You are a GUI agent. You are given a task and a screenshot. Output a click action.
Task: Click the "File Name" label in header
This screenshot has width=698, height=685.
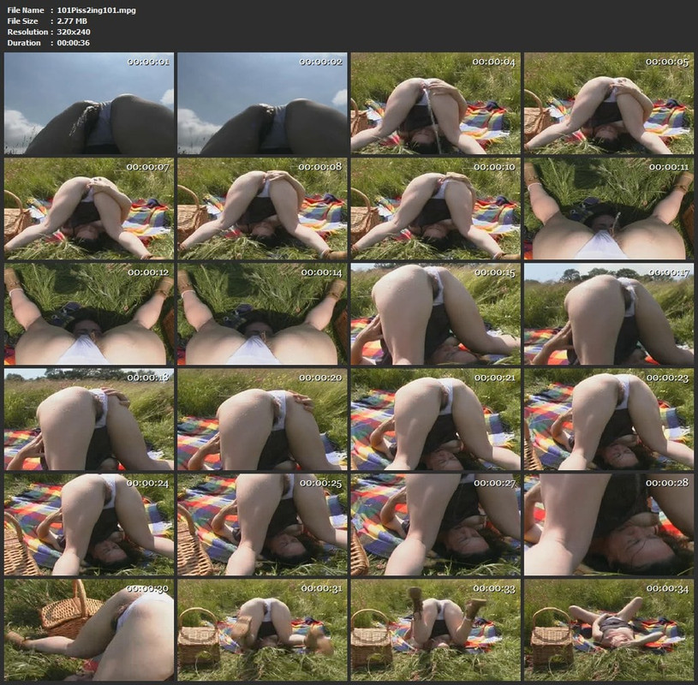pyautogui.click(x=26, y=9)
